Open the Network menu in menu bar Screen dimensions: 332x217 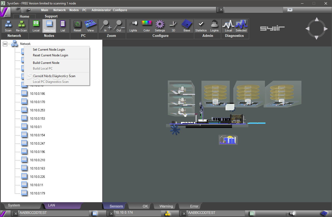pyautogui.click(x=60, y=10)
